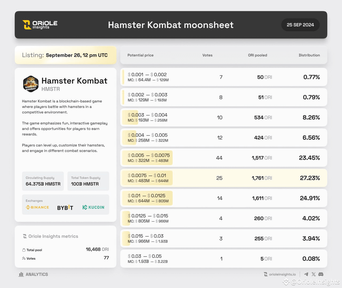Select the $0.0125 — $0.015 price range
The height and width of the screenshot is (288, 342).
[x=148, y=216]
